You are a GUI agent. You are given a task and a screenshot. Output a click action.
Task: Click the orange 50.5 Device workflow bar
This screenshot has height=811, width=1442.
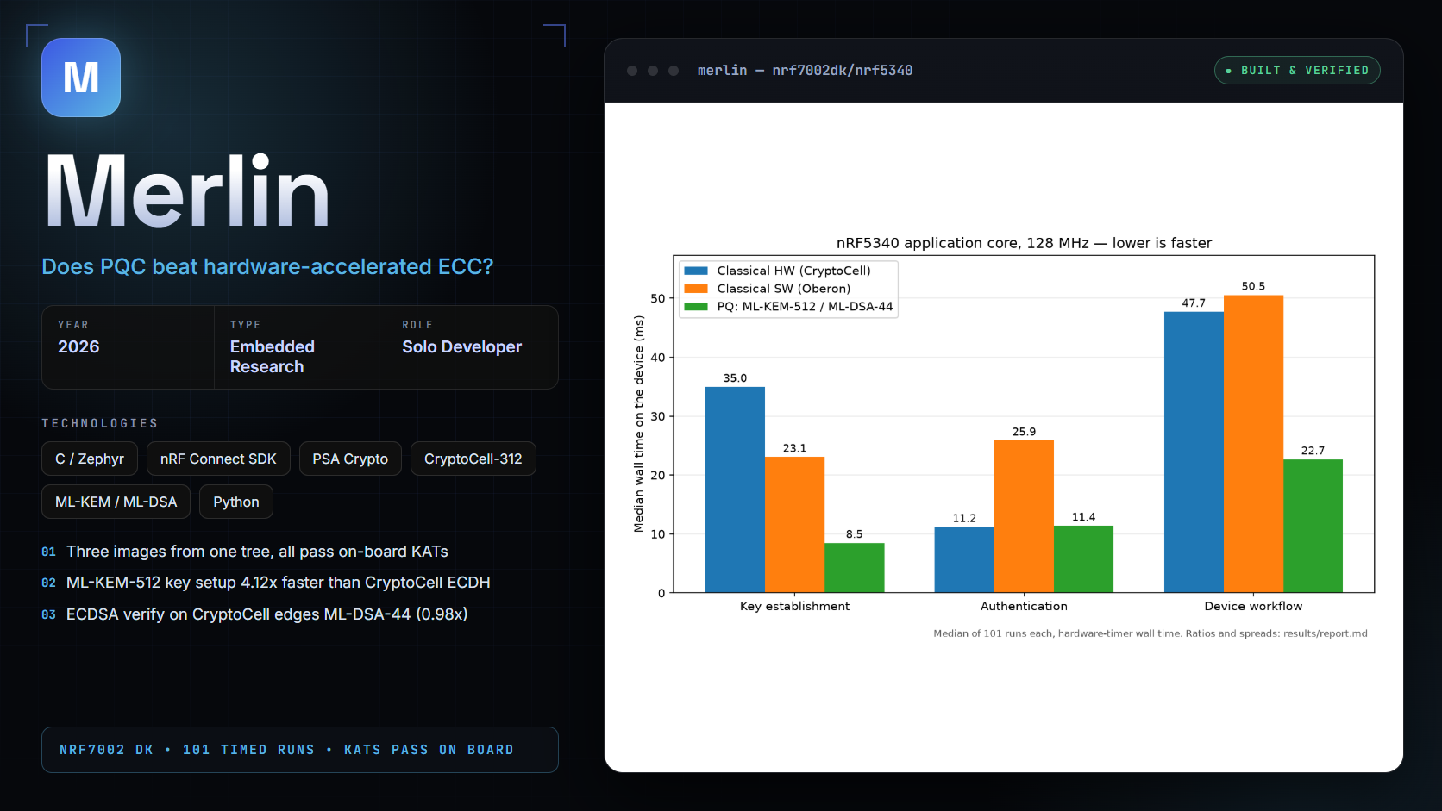(x=1253, y=444)
